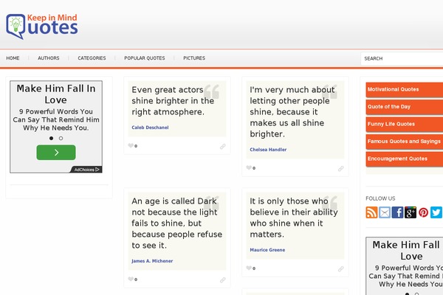This screenshot has width=443, height=295.
Task: Open Quote of the Day sidebar button
Action: click(405, 107)
